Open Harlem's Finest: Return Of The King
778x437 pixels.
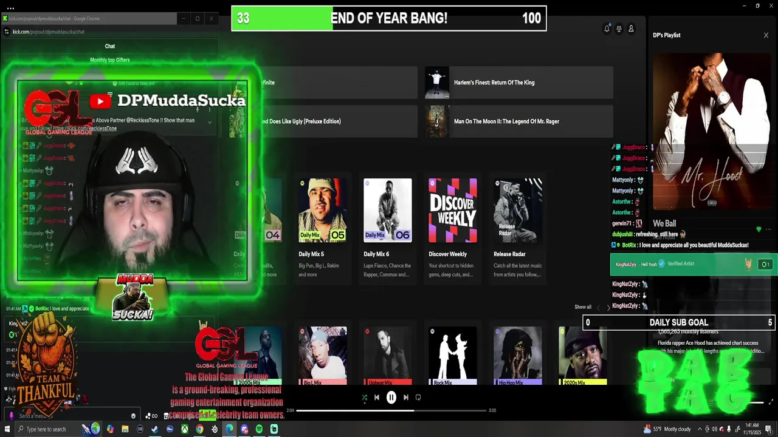point(518,83)
